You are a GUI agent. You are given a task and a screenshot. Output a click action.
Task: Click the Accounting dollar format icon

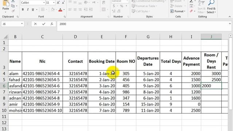click(114, 6)
